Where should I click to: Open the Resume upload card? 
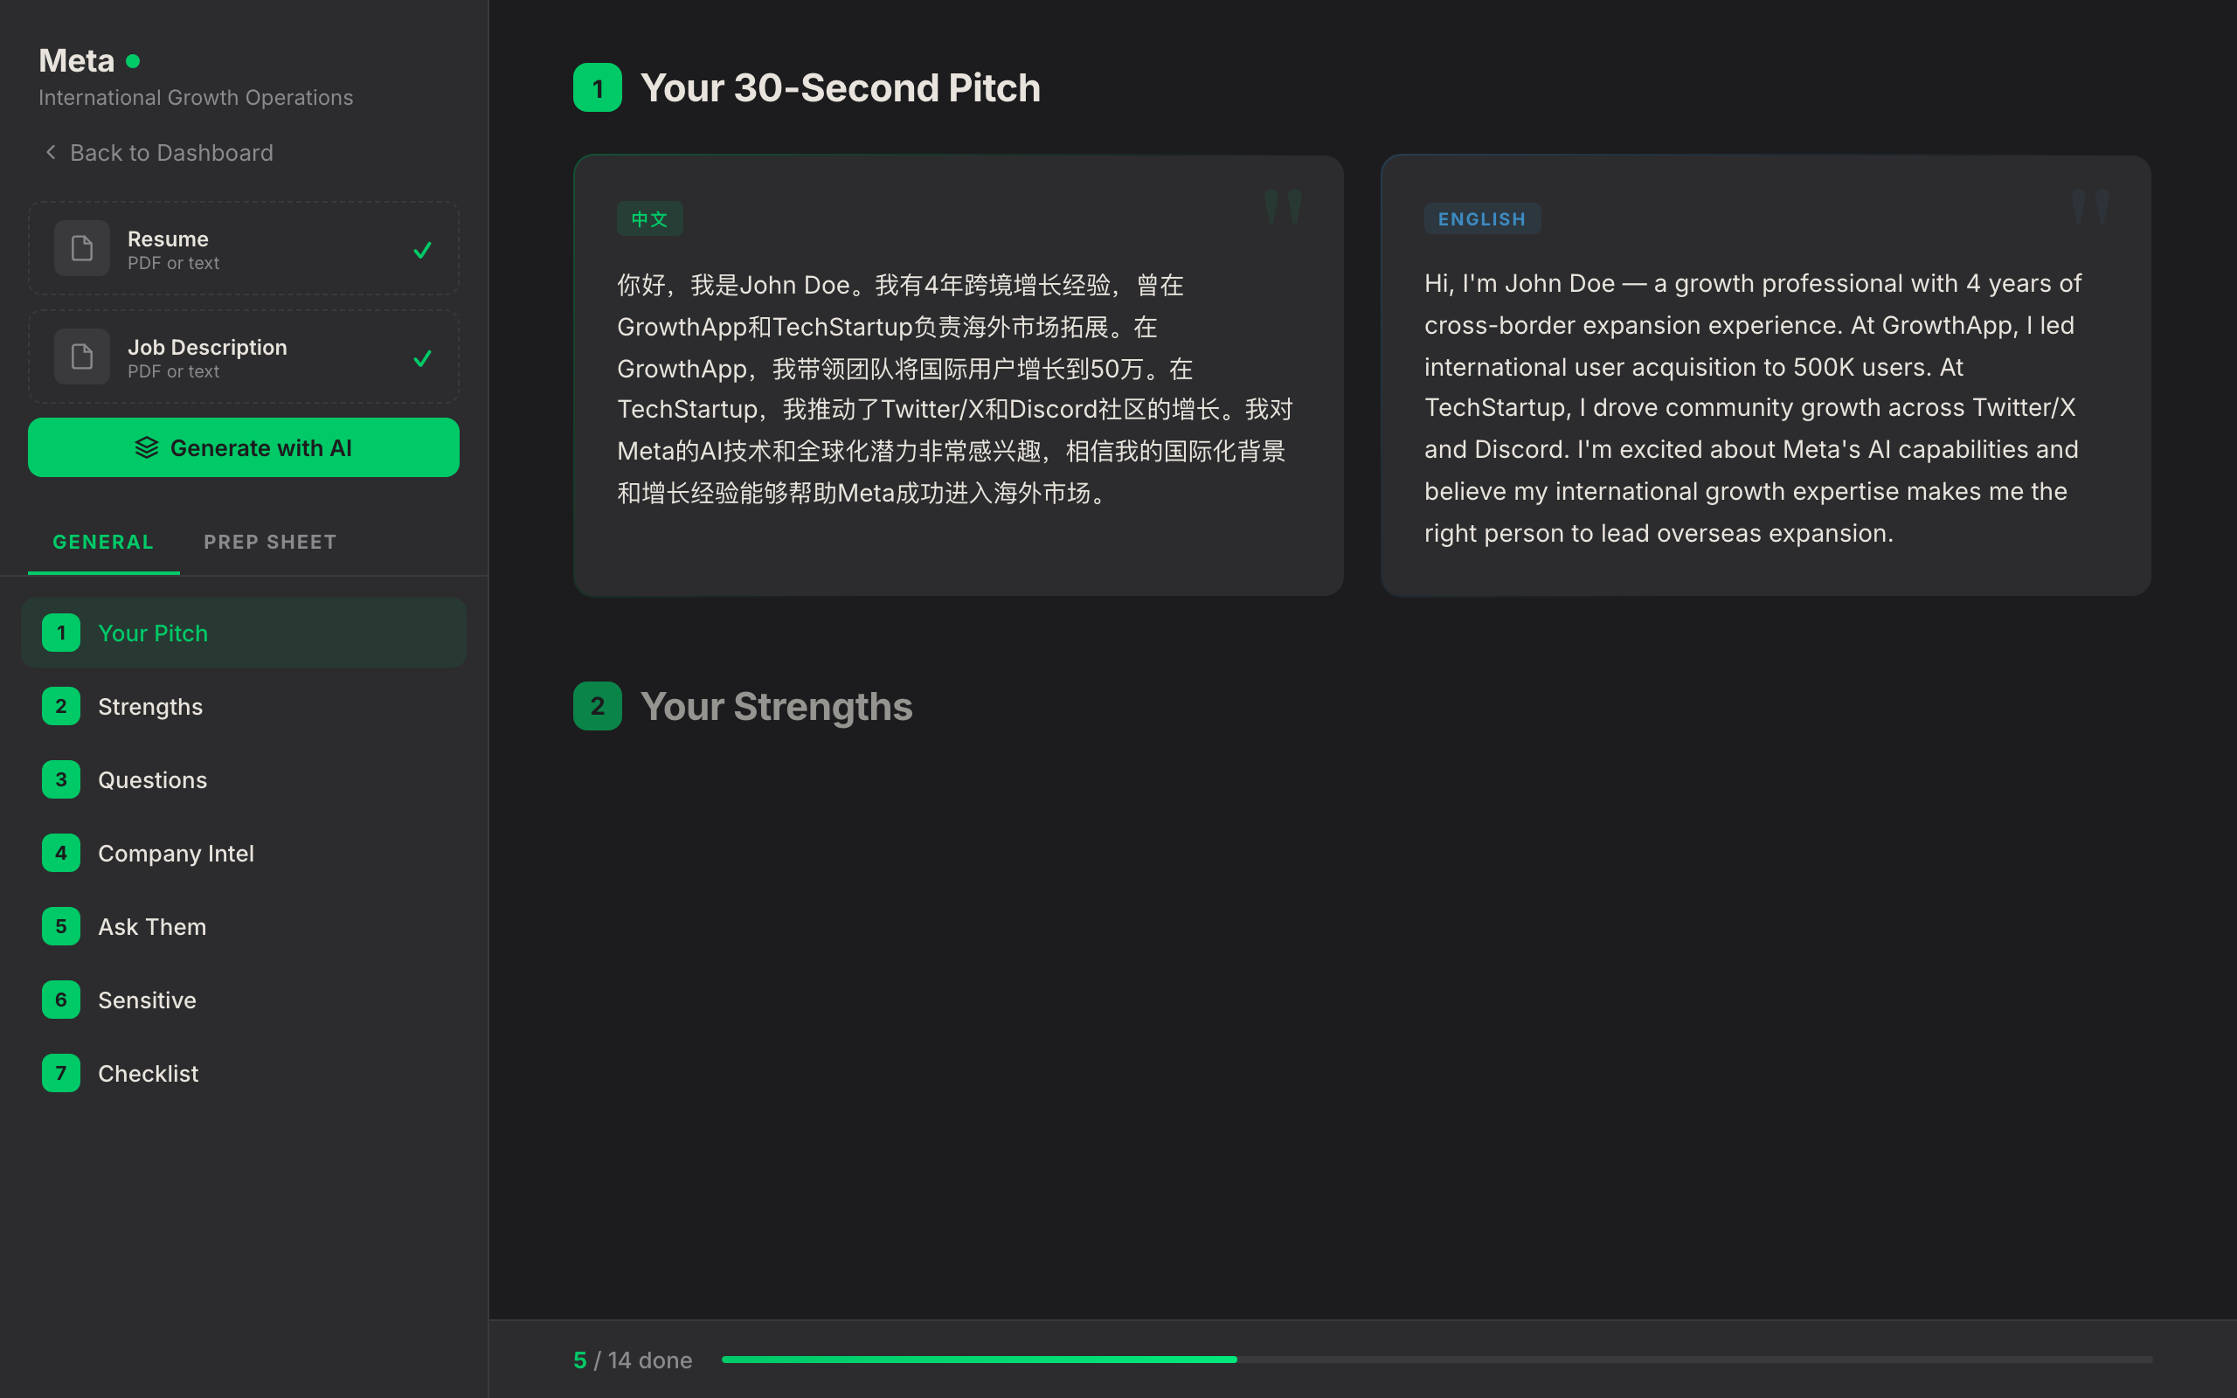(243, 249)
